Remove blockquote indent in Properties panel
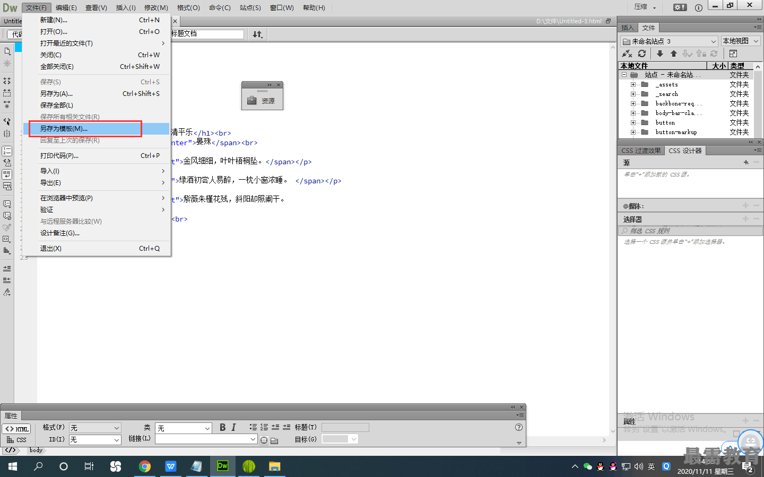The width and height of the screenshot is (764, 477). click(x=275, y=427)
